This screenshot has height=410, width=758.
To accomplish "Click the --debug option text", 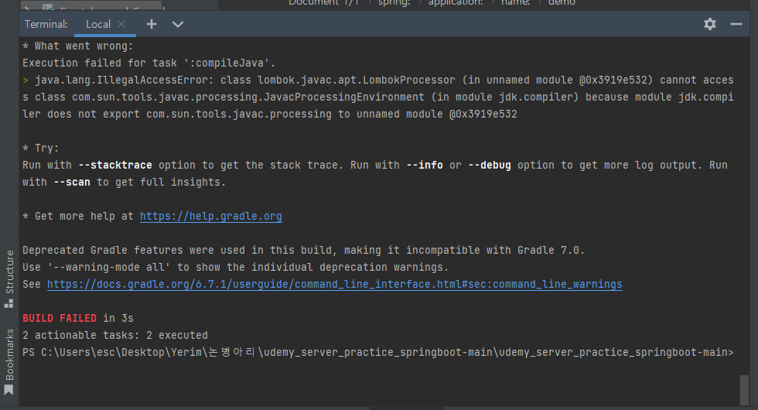I will coord(489,166).
